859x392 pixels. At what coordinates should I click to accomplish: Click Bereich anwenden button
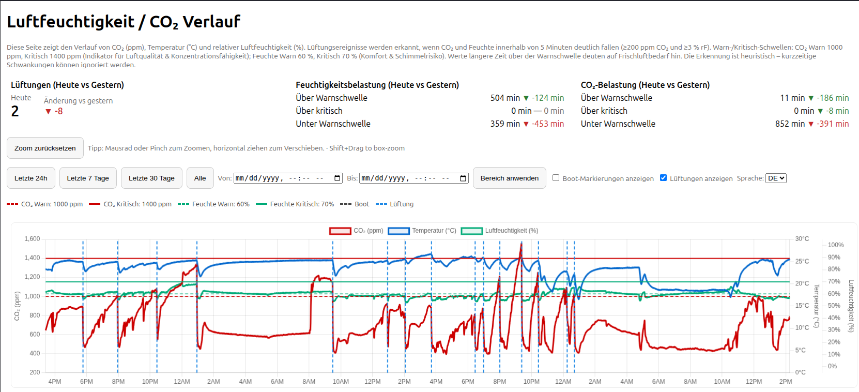click(x=509, y=178)
